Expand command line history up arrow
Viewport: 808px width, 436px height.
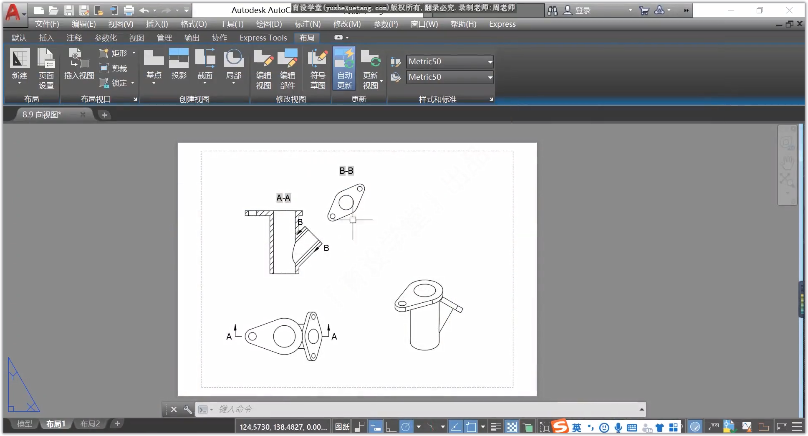(641, 409)
